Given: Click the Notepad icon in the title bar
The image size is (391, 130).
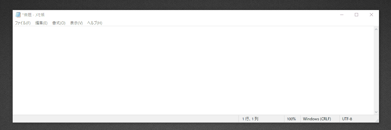Looking at the screenshot, I should pos(18,15).
